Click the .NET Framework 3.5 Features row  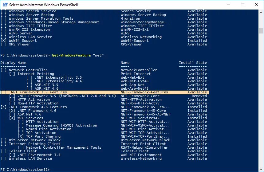pyautogui.click(x=104, y=92)
